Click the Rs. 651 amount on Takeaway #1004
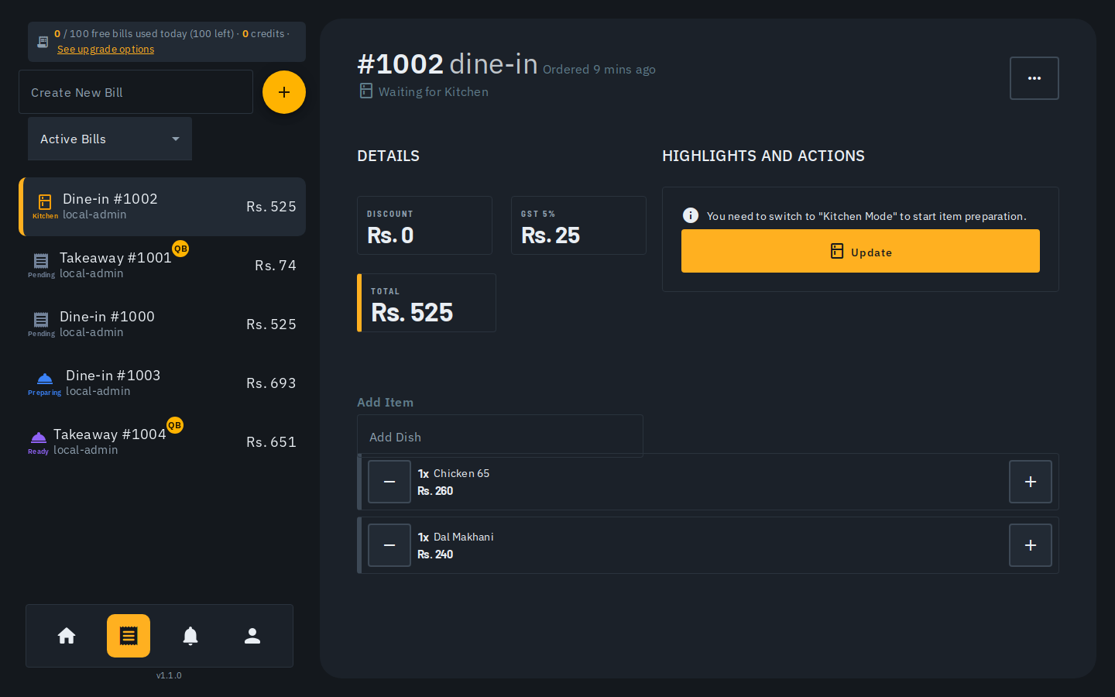Screen dimensions: 1115x697 click(x=271, y=442)
